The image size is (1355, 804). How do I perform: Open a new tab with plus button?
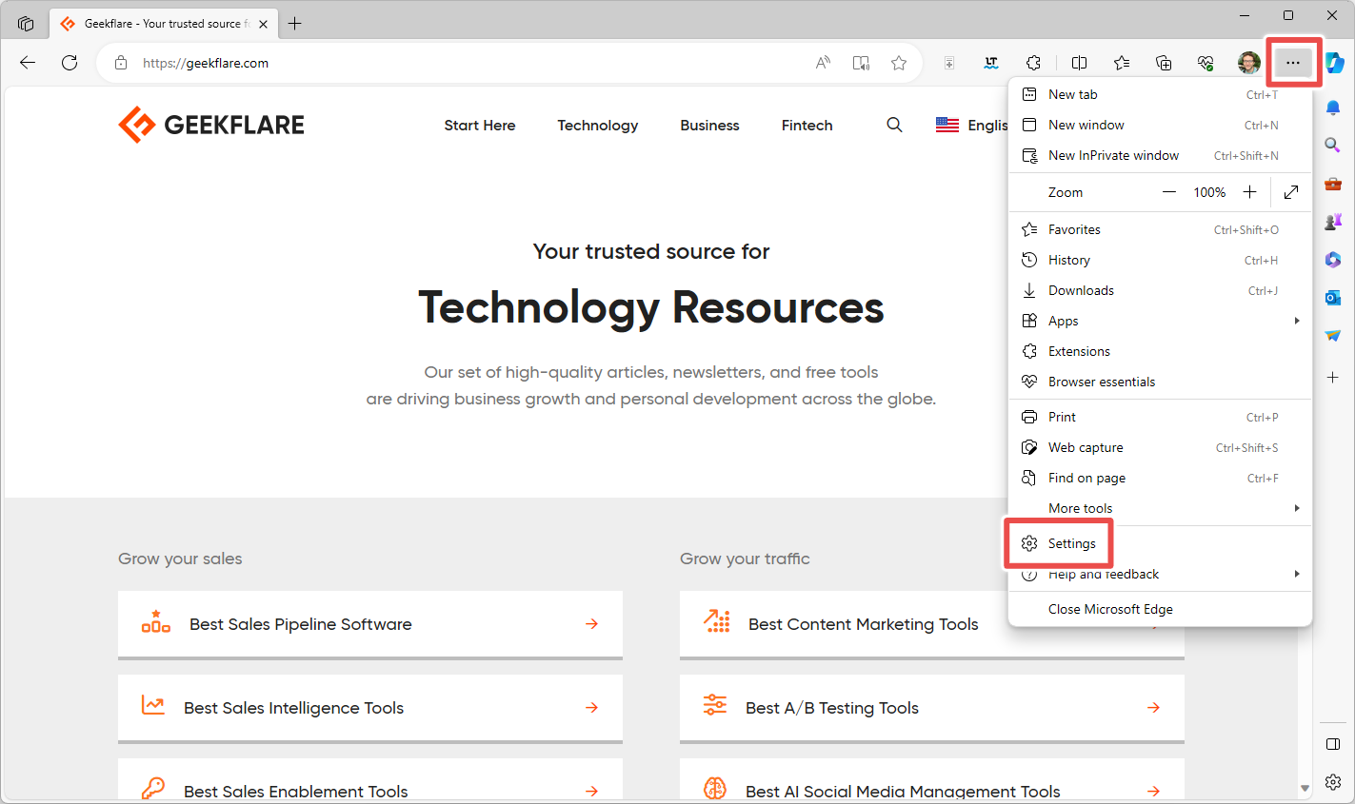pos(295,24)
